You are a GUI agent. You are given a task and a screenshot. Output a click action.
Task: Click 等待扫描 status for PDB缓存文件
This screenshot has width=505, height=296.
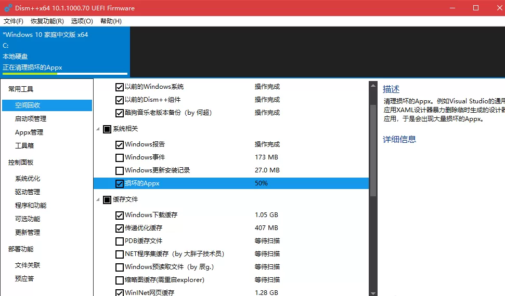point(267,240)
